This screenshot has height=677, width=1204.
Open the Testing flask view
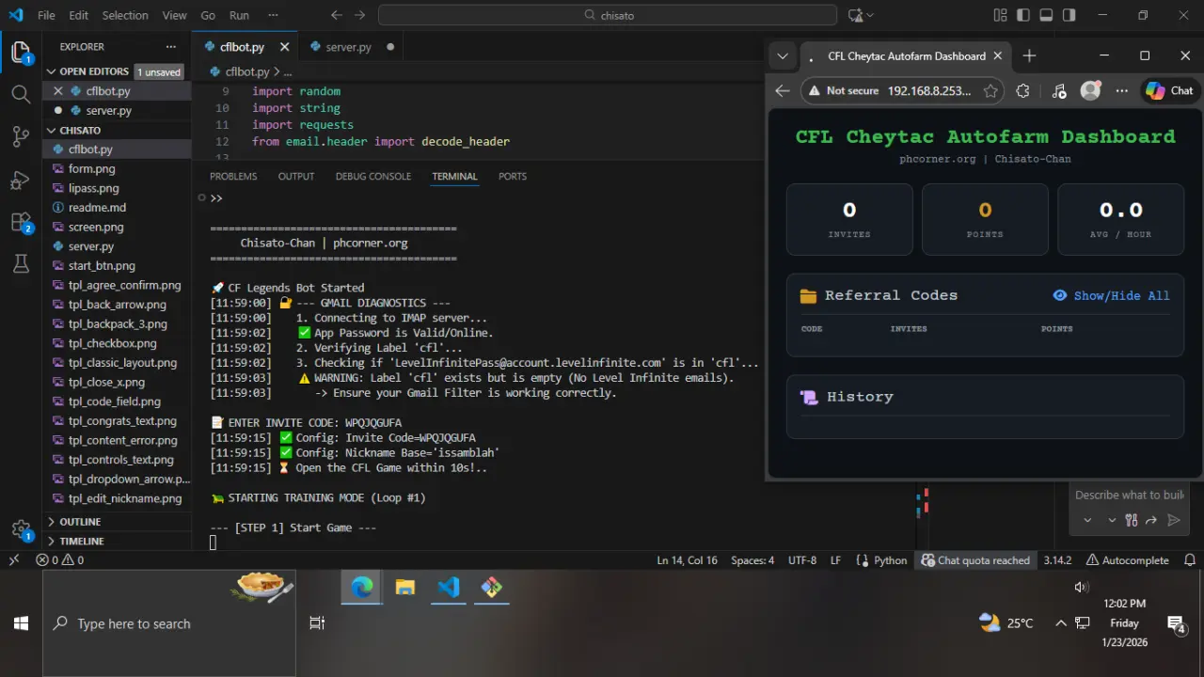(21, 264)
